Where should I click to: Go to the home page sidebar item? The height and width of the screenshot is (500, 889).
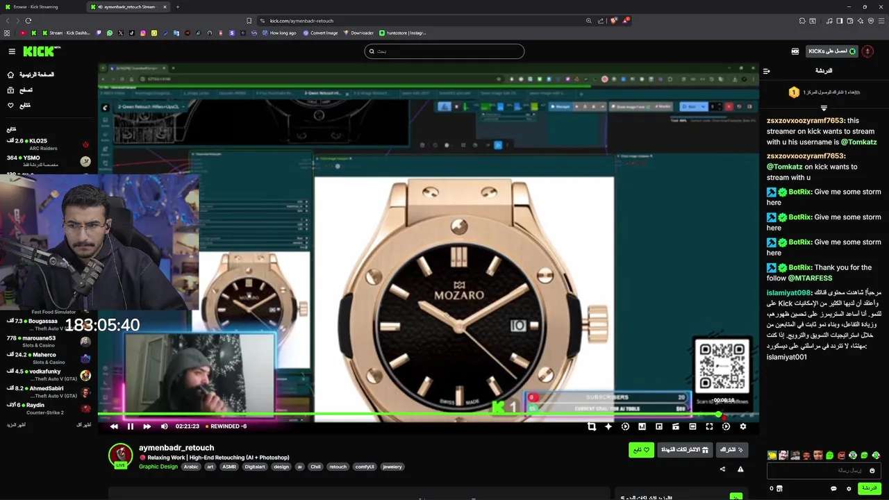point(30,74)
